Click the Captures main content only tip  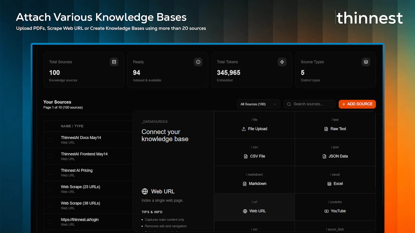click(164, 220)
